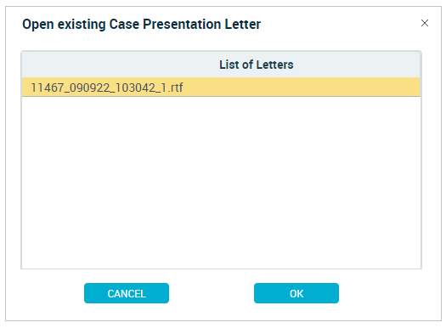446x328 pixels.
Task: Abort letter selection using CANCEL
Action: pos(127,293)
